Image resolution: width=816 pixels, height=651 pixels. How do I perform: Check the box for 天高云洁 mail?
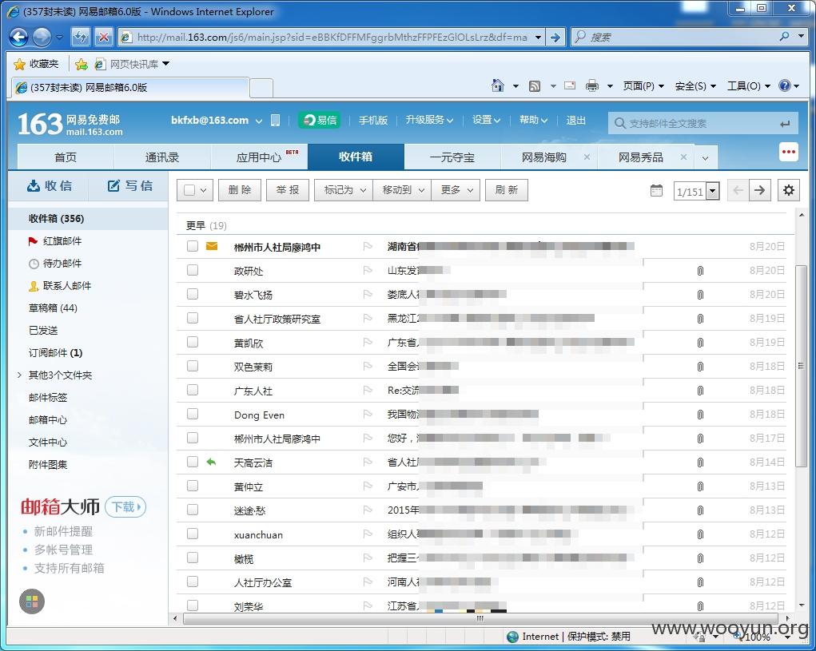pyautogui.click(x=193, y=462)
